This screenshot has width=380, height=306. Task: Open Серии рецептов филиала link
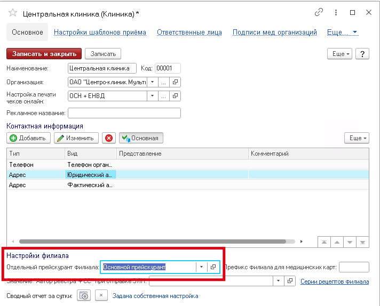click(335, 281)
